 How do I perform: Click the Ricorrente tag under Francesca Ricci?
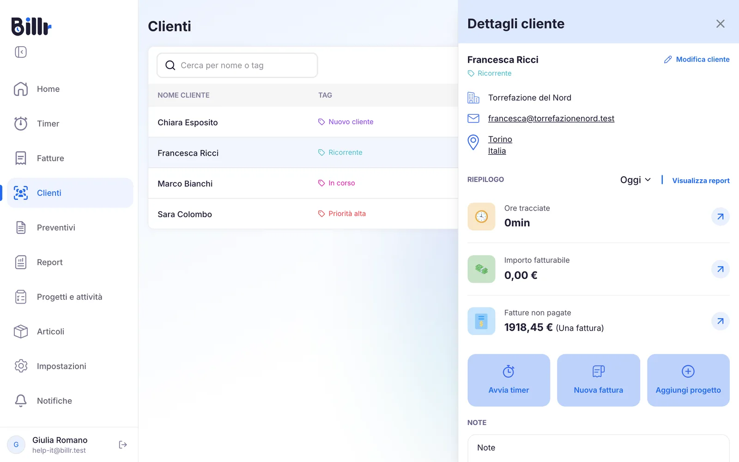click(490, 73)
